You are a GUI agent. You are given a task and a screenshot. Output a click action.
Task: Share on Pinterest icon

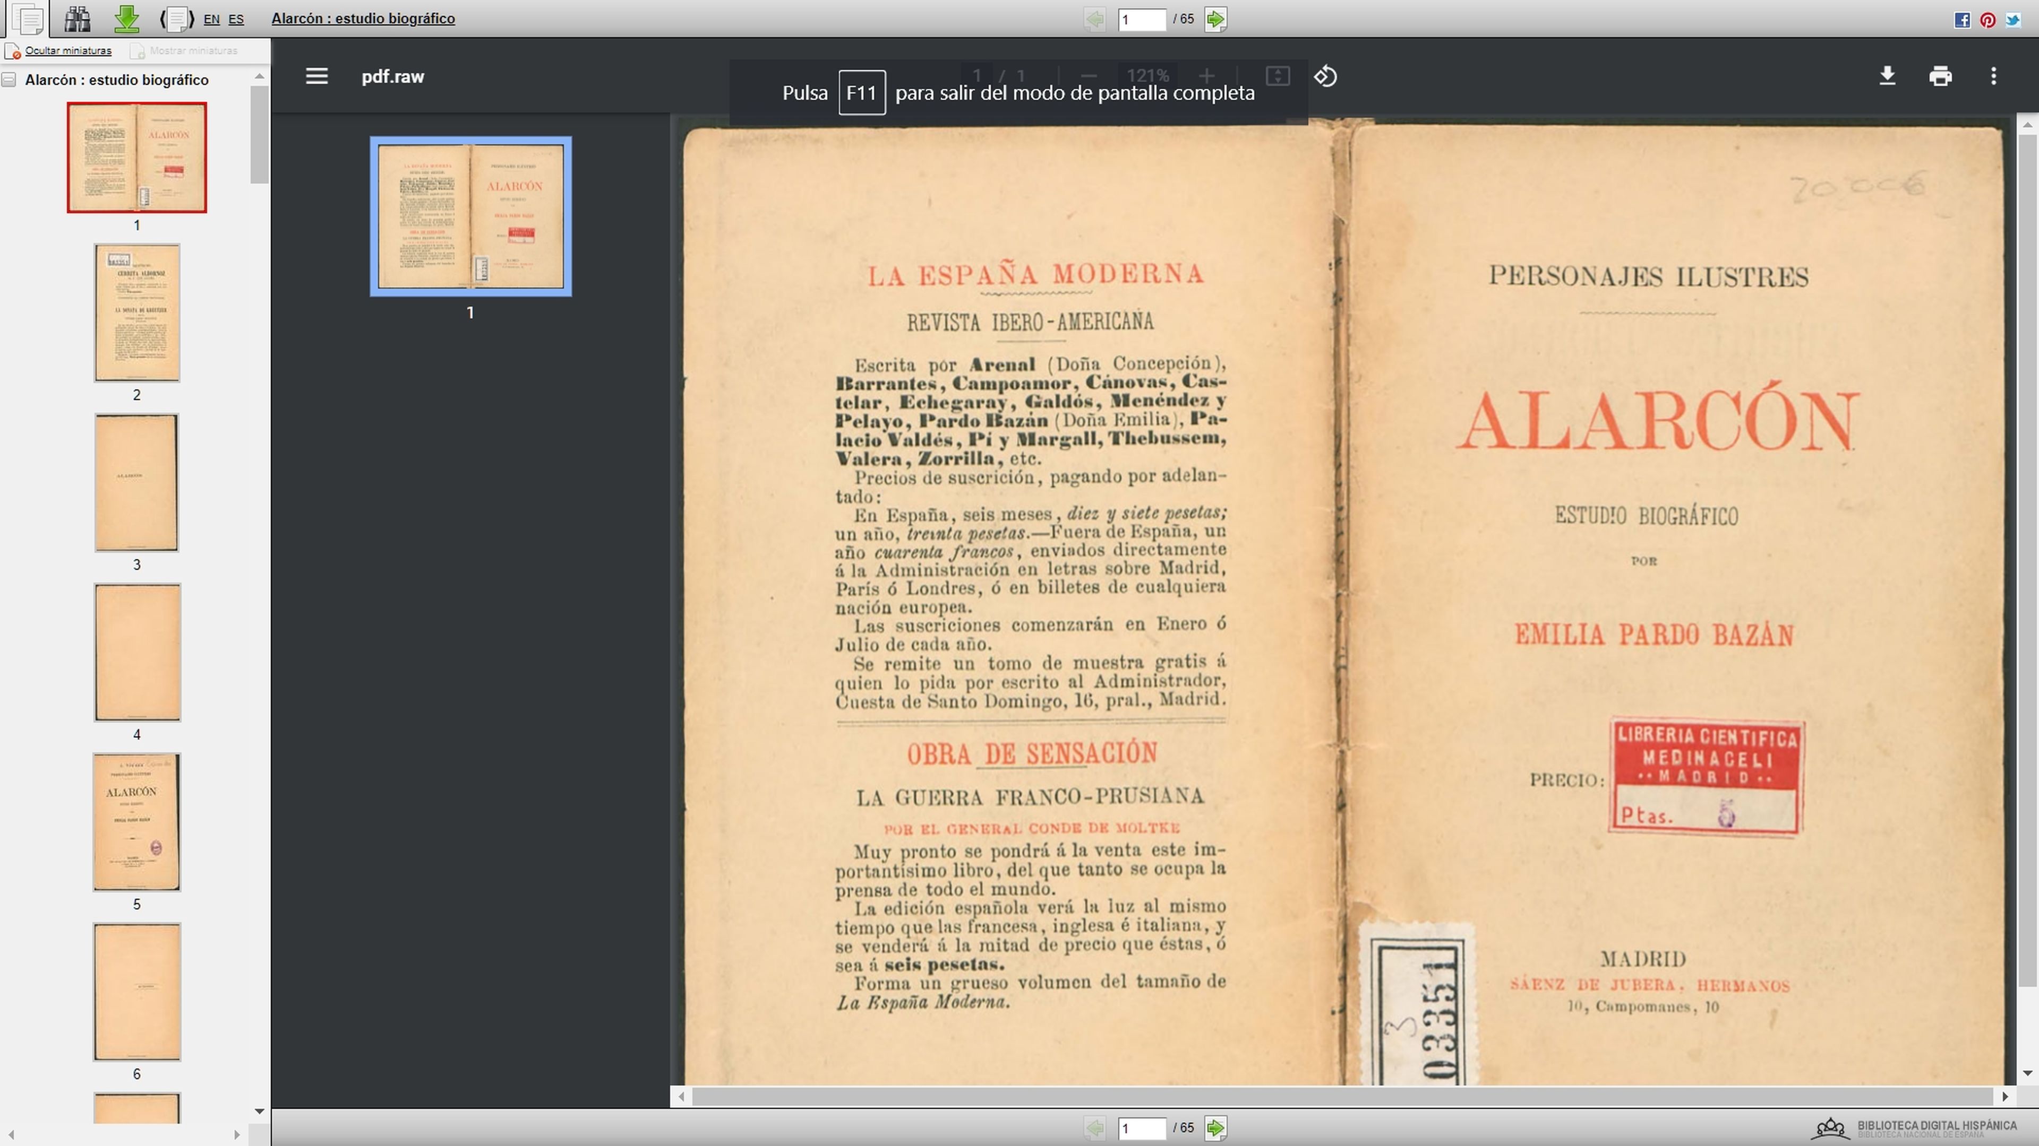coord(1987,20)
